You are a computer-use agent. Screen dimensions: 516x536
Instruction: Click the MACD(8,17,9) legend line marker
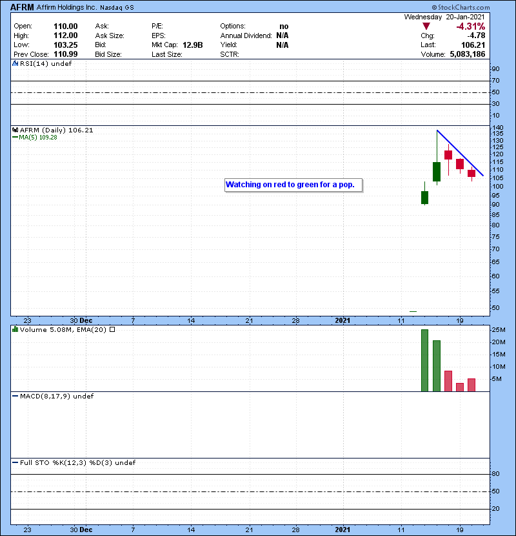[15, 397]
